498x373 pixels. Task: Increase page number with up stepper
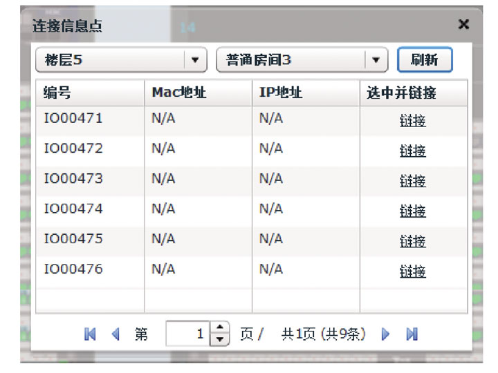pyautogui.click(x=219, y=329)
